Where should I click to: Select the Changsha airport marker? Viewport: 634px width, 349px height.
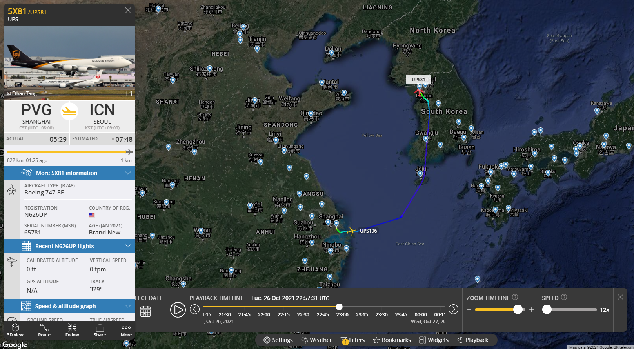183,284
